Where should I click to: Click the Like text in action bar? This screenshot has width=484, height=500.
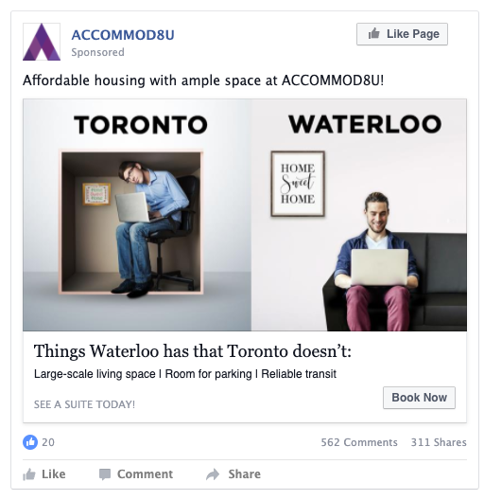pos(54,474)
